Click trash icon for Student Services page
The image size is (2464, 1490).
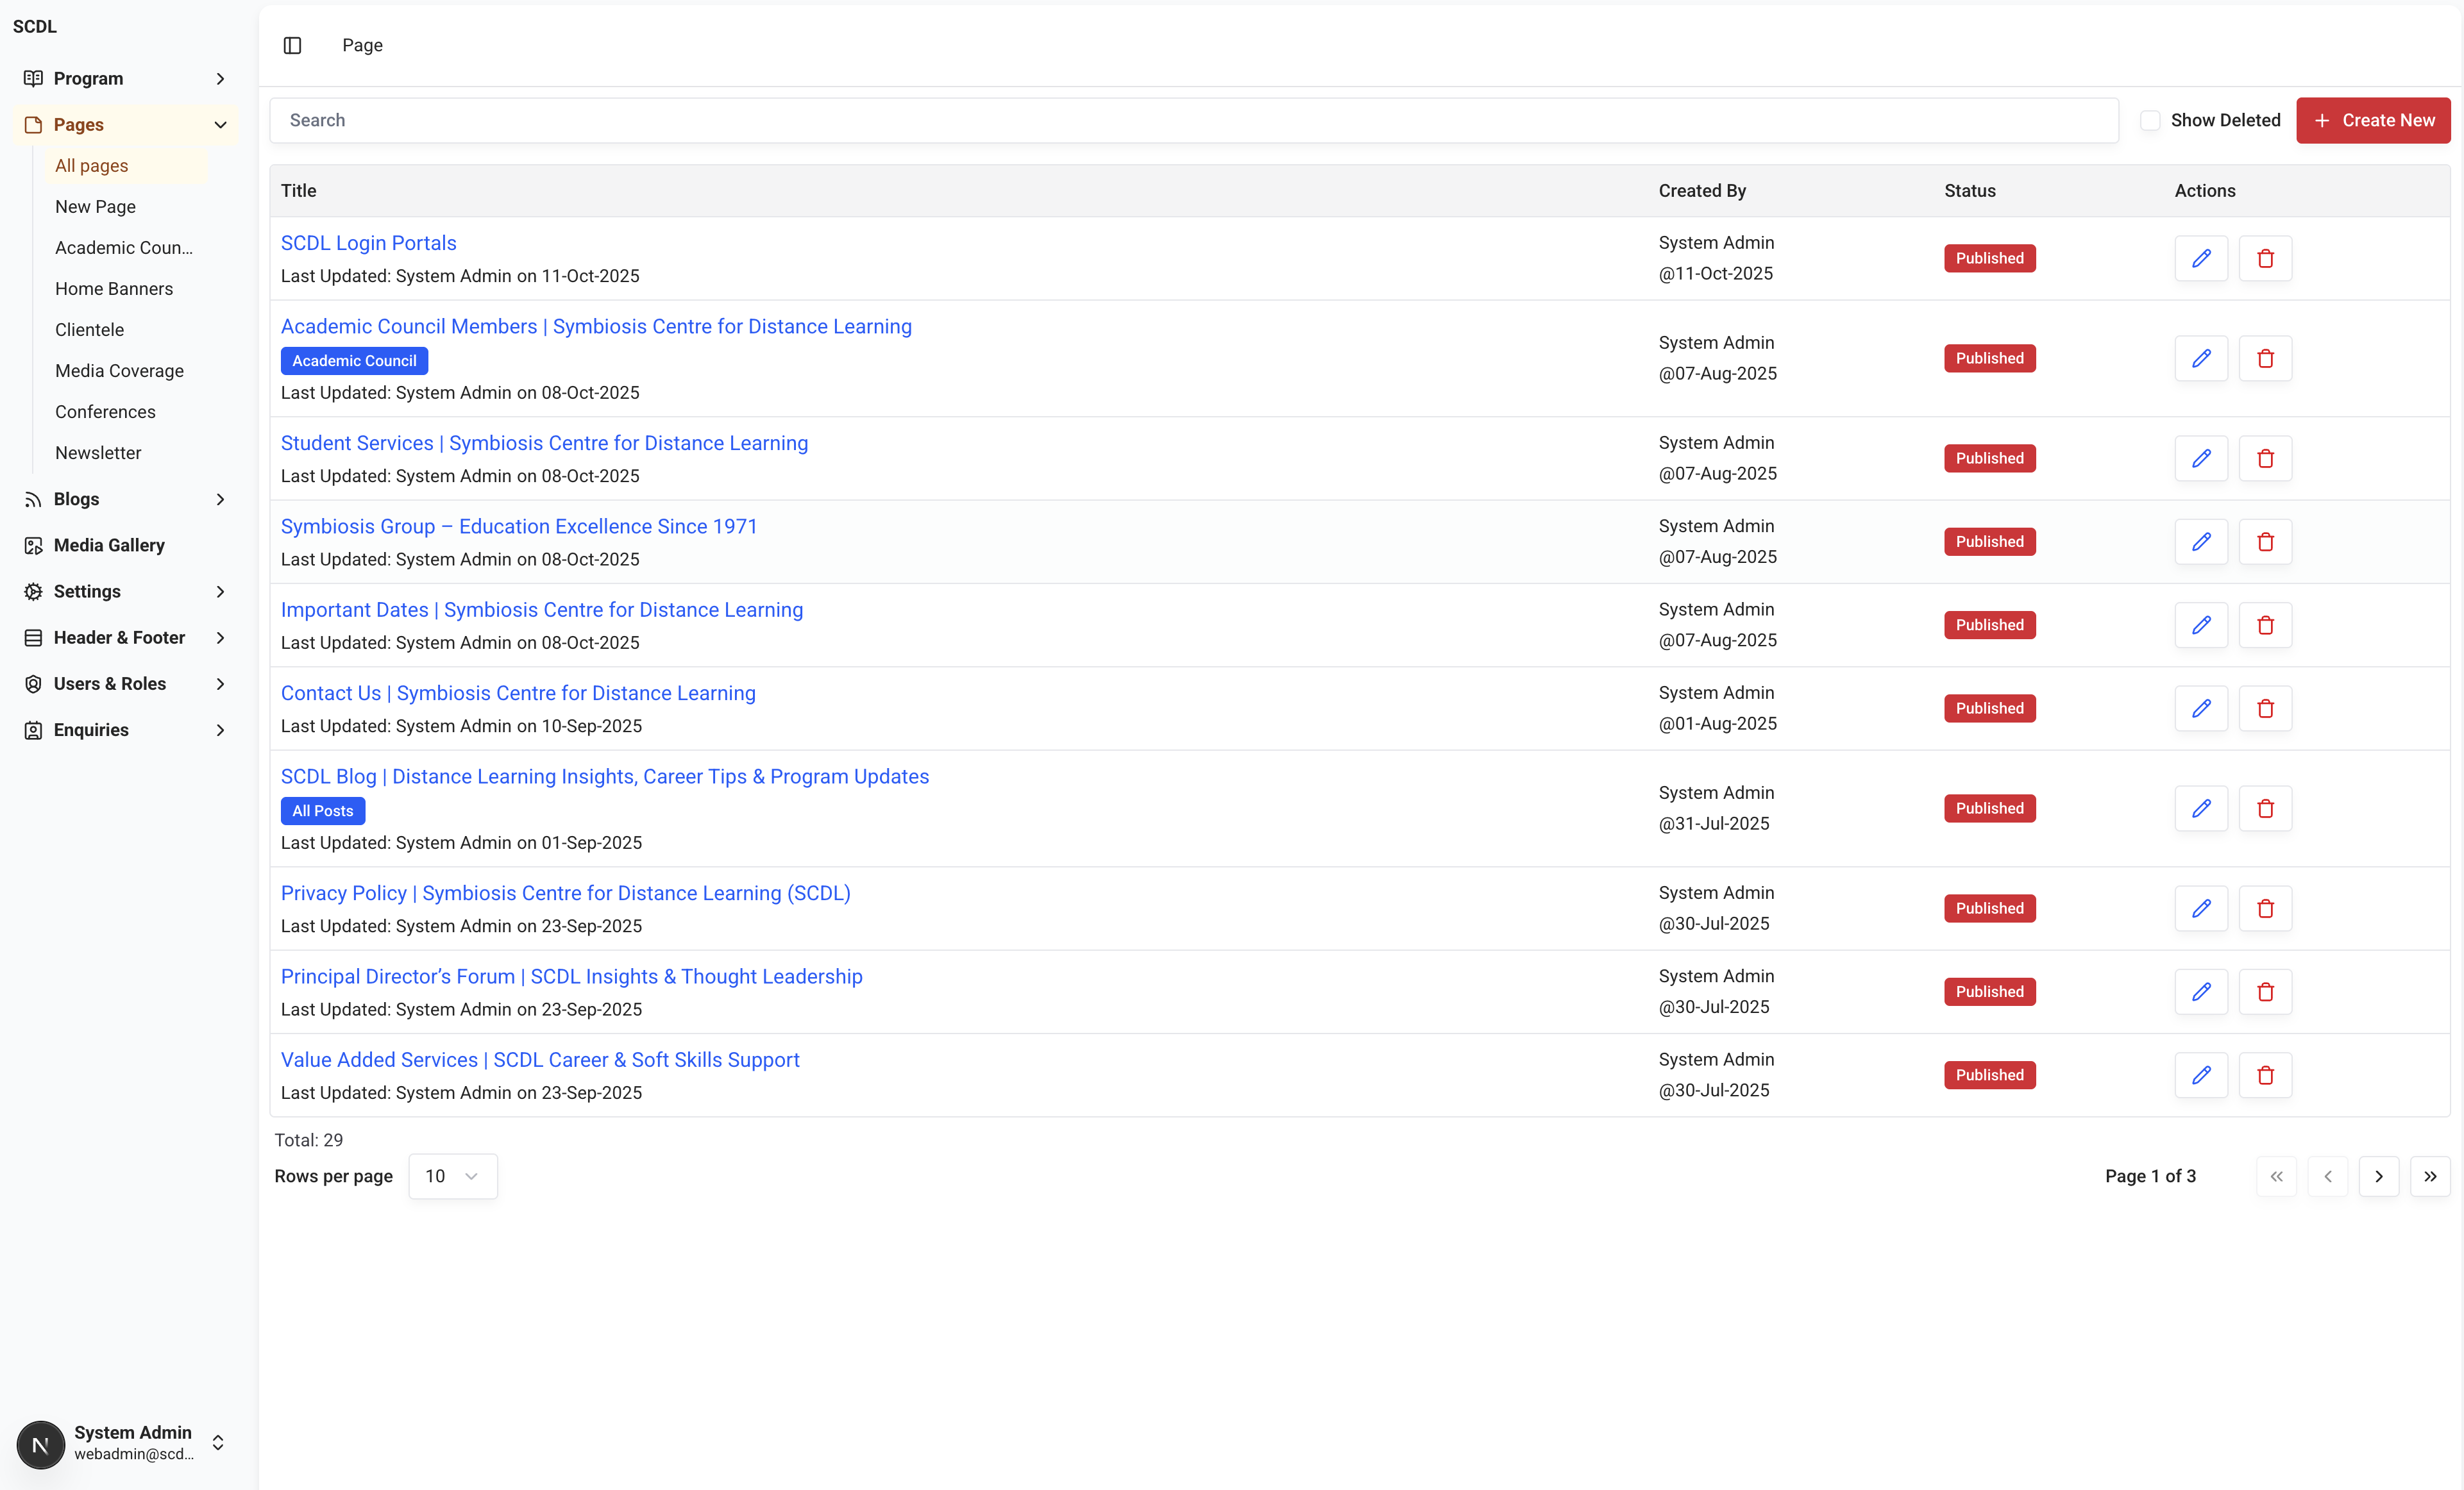click(2265, 458)
